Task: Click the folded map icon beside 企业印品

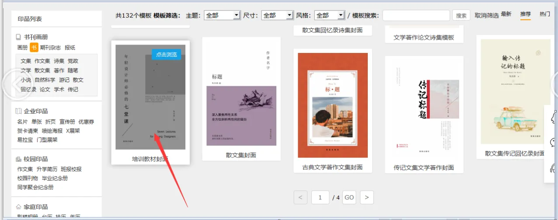Action: 19,111
